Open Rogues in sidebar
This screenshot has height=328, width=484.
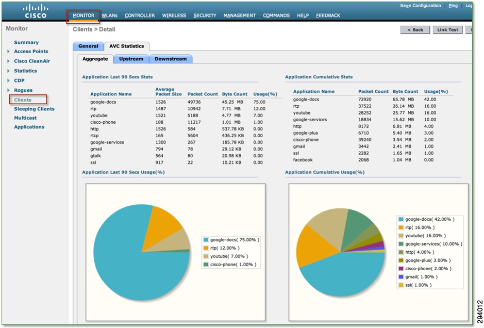(23, 90)
